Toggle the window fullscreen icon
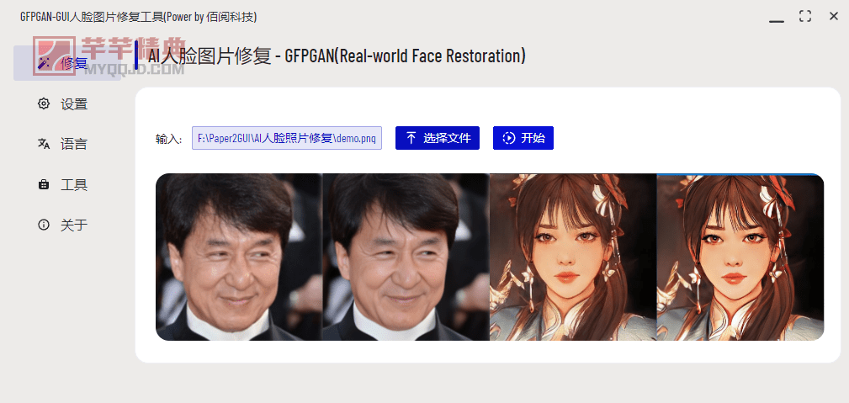 [x=805, y=16]
